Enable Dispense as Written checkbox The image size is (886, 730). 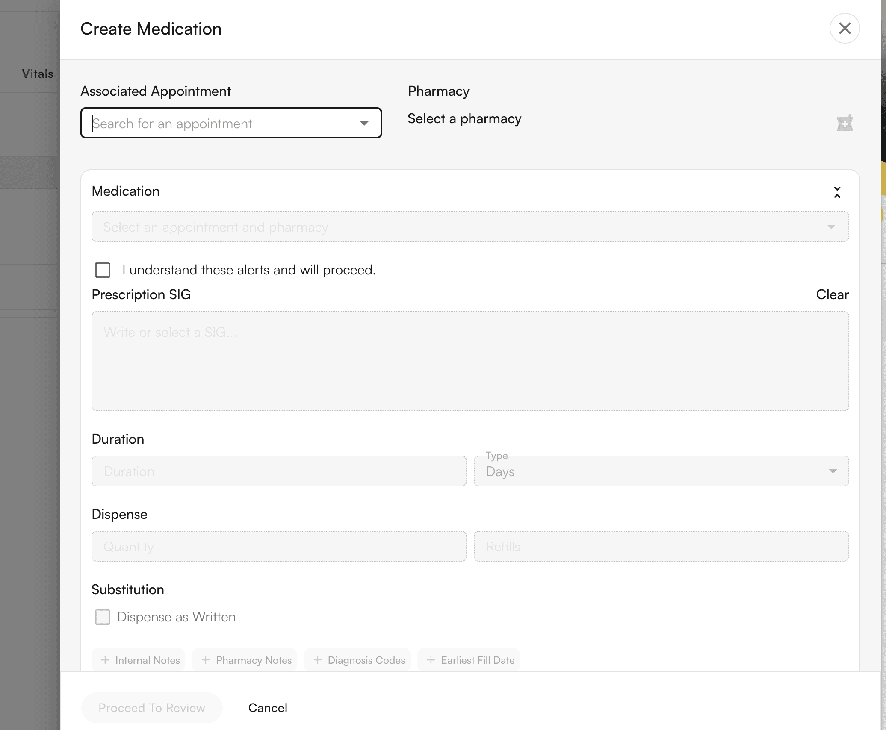(103, 617)
